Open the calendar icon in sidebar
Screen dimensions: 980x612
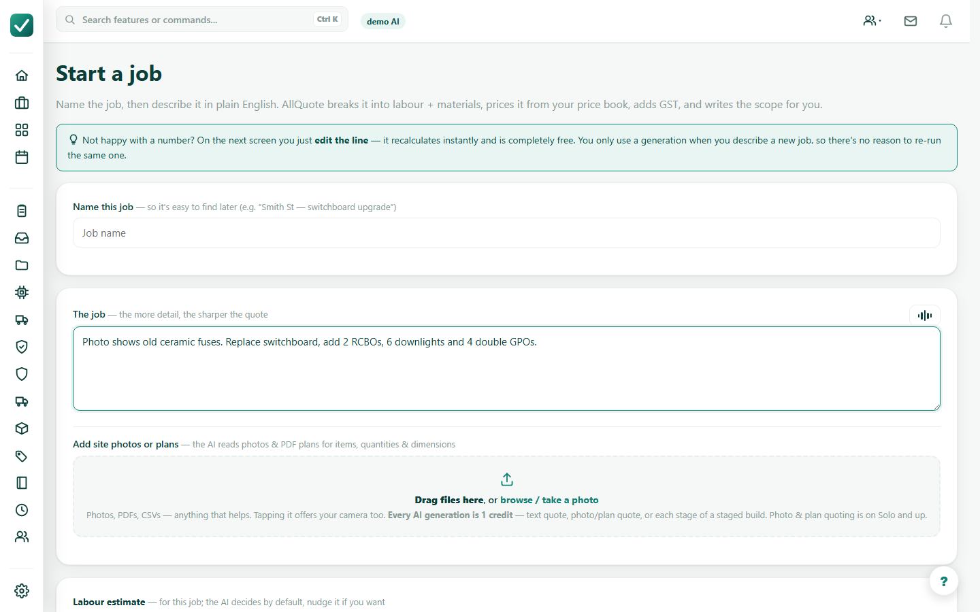tap(22, 157)
